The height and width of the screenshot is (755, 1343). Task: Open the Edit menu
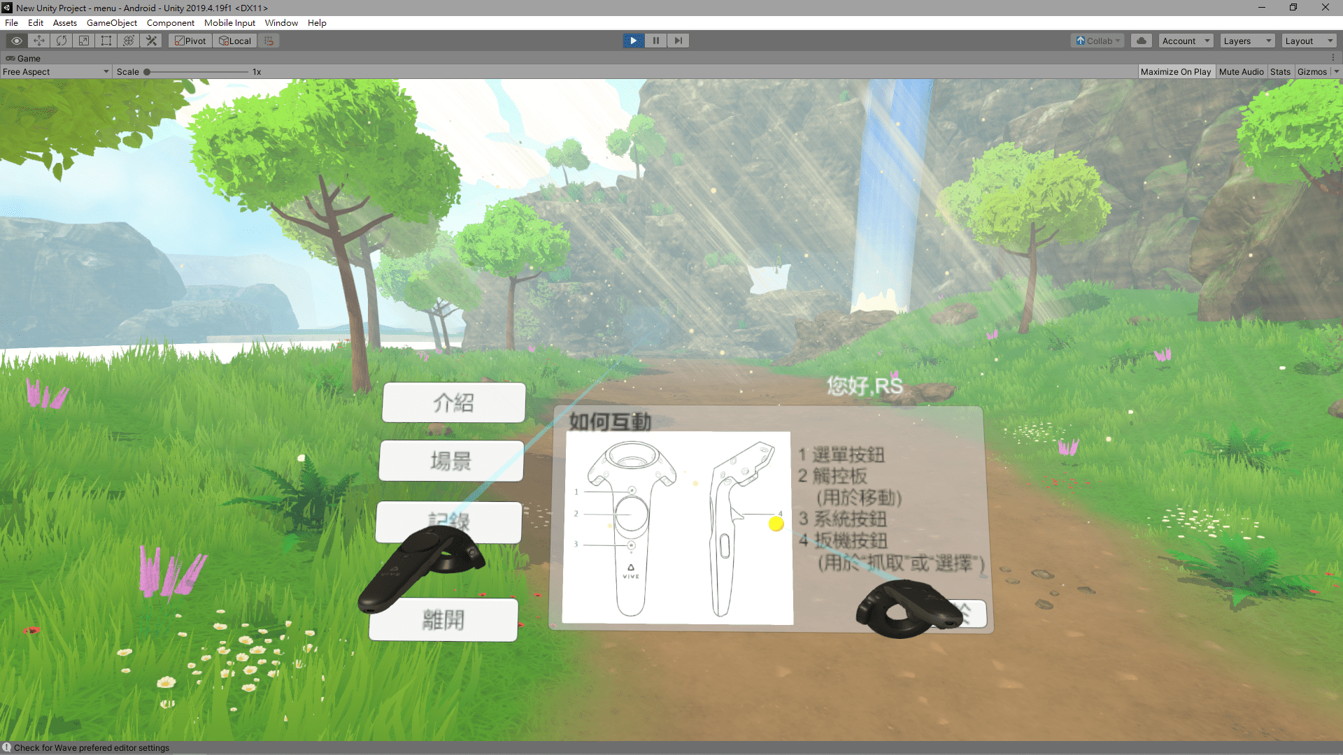[x=35, y=22]
